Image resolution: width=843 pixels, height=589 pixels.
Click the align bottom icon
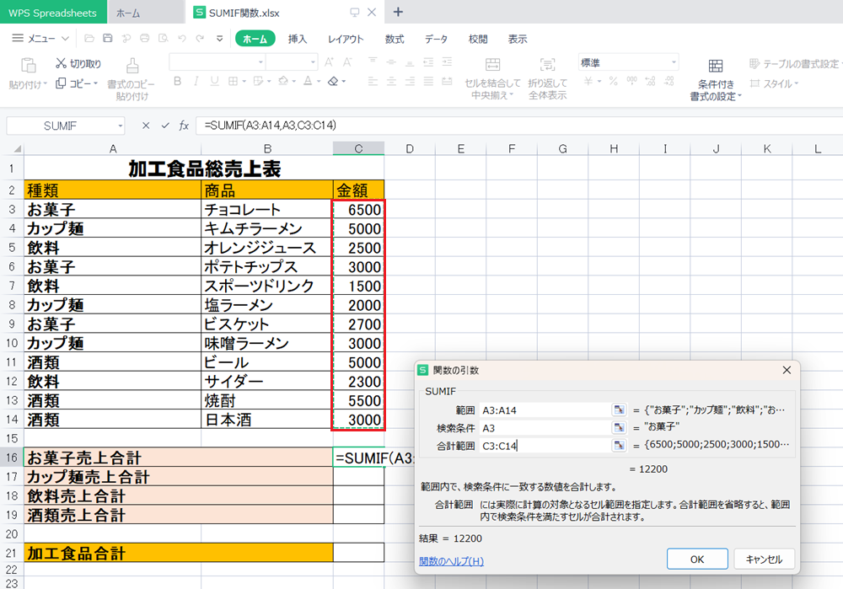coord(410,62)
